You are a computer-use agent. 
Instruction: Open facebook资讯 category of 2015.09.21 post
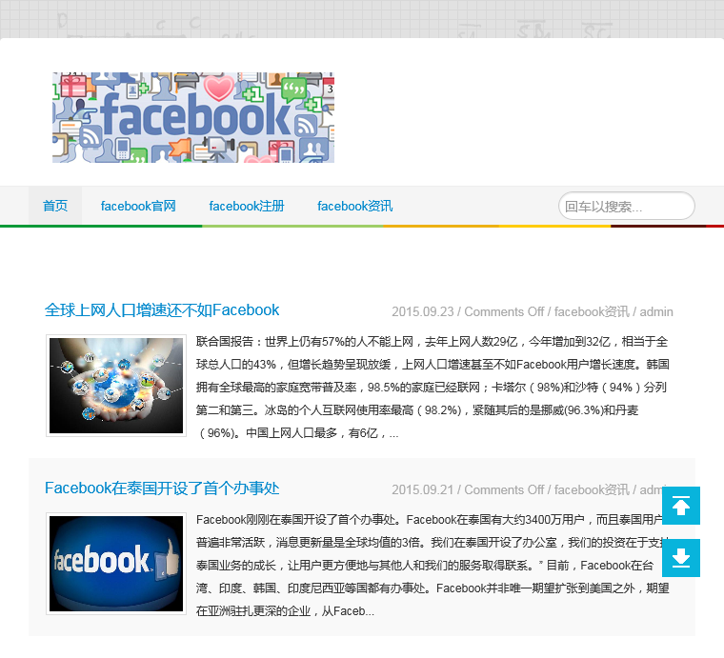pyautogui.click(x=592, y=489)
